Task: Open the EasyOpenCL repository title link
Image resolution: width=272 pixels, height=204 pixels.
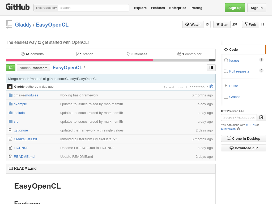Action: (52, 25)
